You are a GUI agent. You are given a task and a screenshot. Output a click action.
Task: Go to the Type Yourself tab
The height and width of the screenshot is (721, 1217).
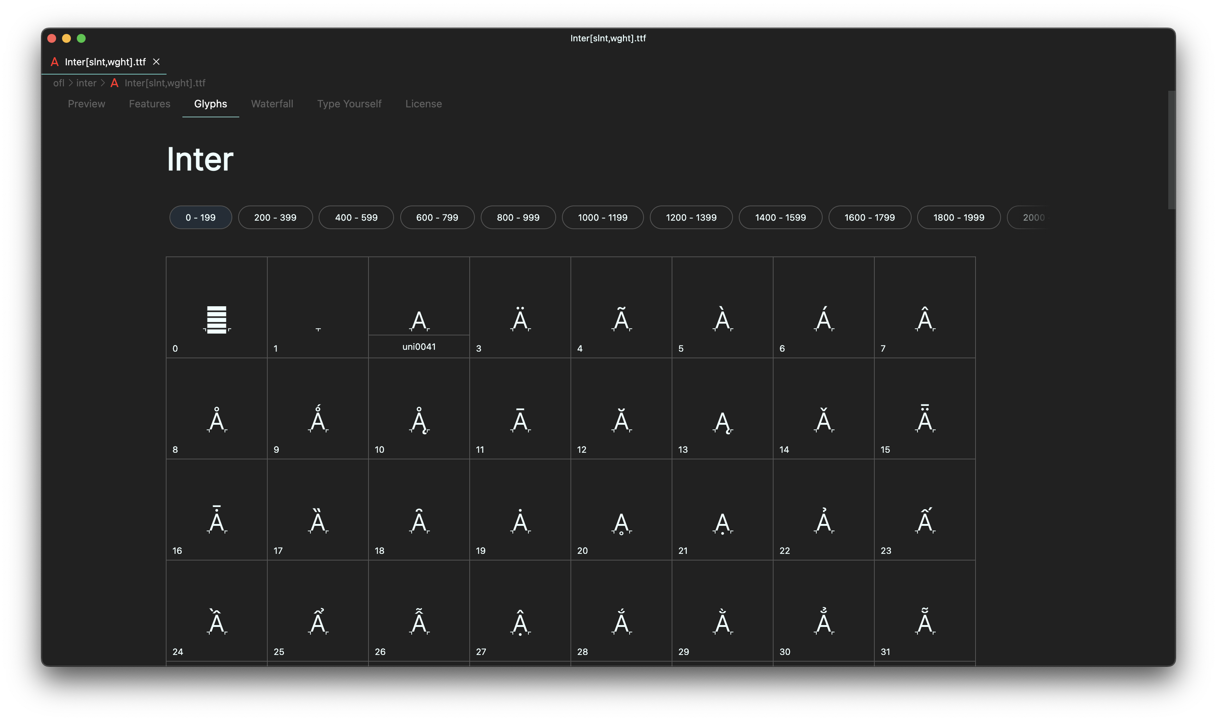coord(349,104)
